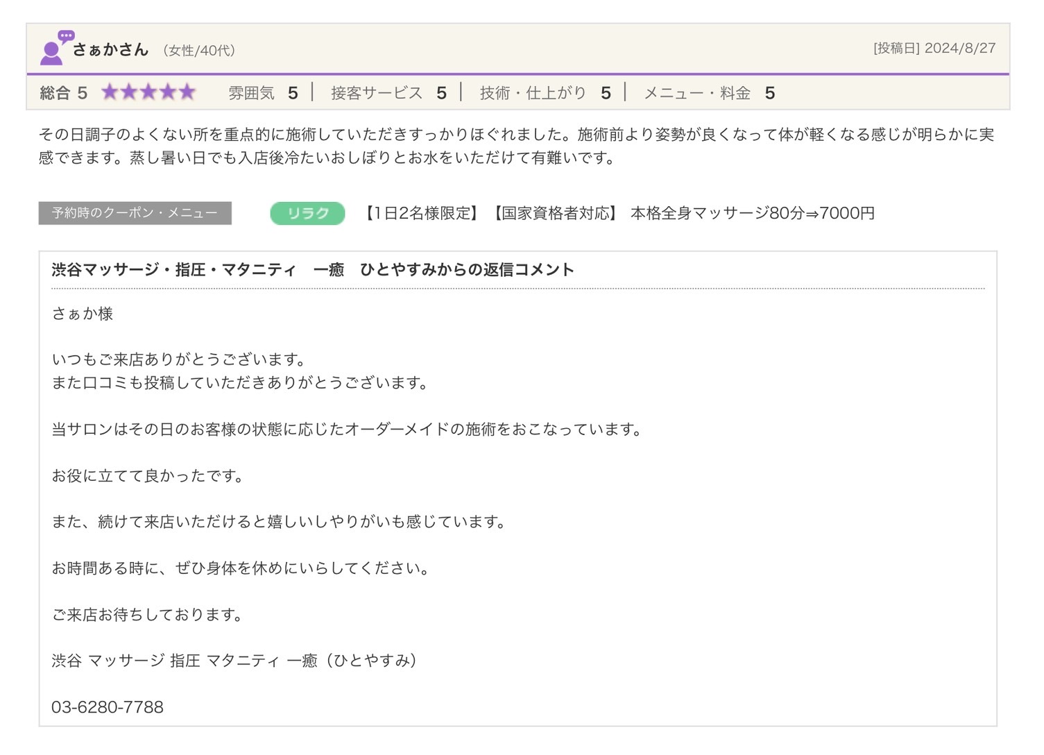Click the 雰囲気 5 rating
The width and height of the screenshot is (1044, 755).
tap(263, 93)
